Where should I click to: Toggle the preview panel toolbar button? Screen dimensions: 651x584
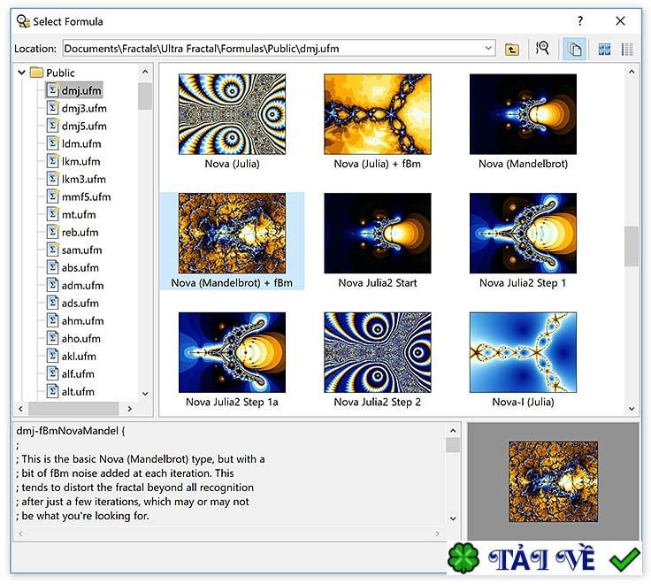point(574,50)
